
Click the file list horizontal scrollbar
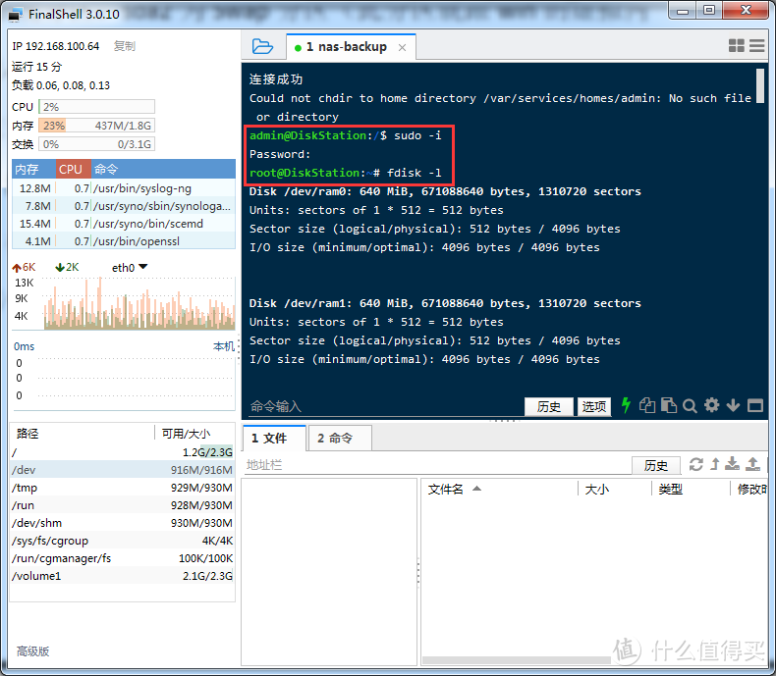pyautogui.click(x=516, y=660)
